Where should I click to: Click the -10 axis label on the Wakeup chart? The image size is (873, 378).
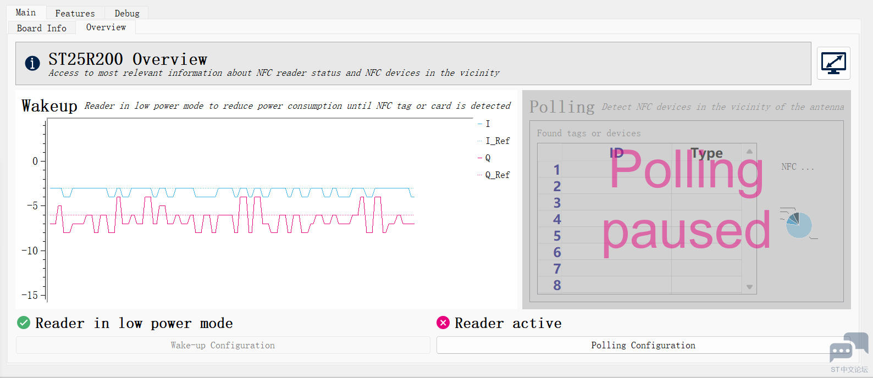[x=30, y=251]
